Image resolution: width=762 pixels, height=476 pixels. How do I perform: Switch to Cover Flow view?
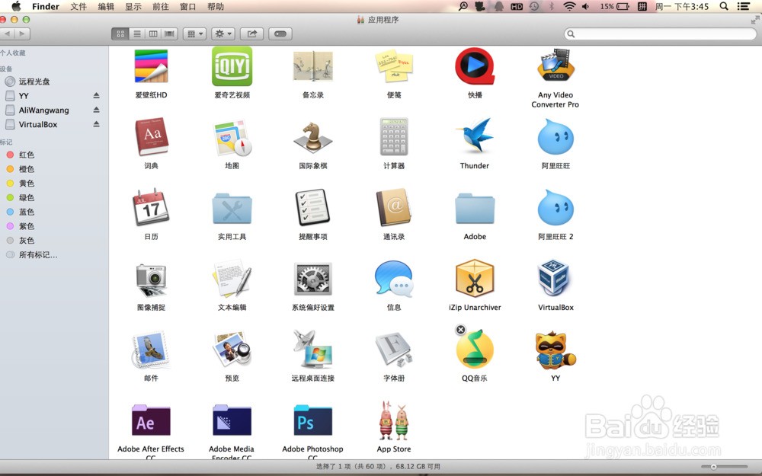click(170, 34)
